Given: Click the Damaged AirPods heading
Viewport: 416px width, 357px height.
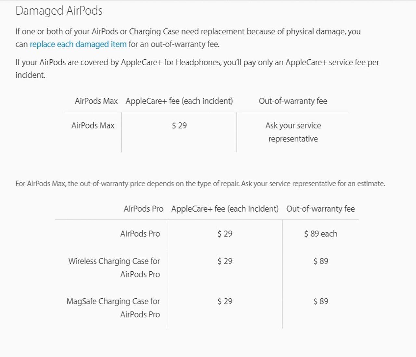Looking at the screenshot, I should tap(59, 11).
